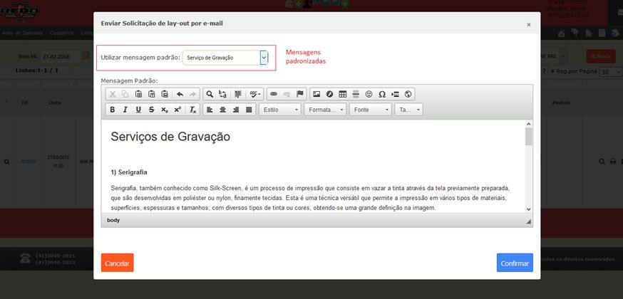Open the Fonte dropdown

[370, 110]
